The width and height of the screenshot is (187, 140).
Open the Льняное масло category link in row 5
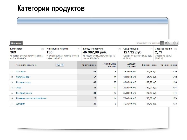click(x=24, y=93)
